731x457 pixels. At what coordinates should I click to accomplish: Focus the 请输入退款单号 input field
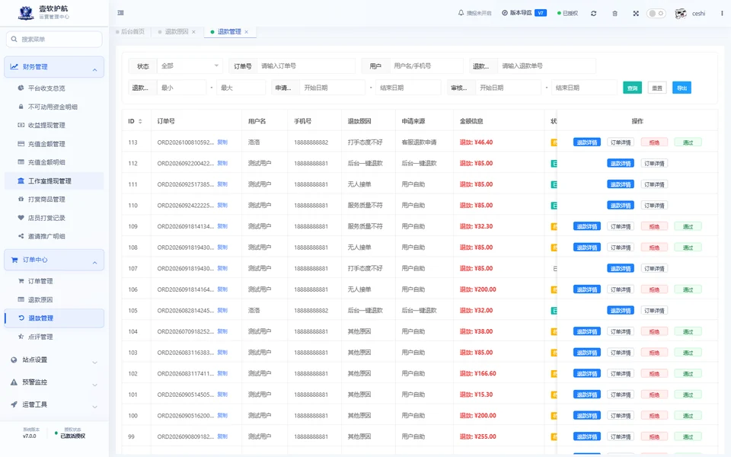coord(547,66)
